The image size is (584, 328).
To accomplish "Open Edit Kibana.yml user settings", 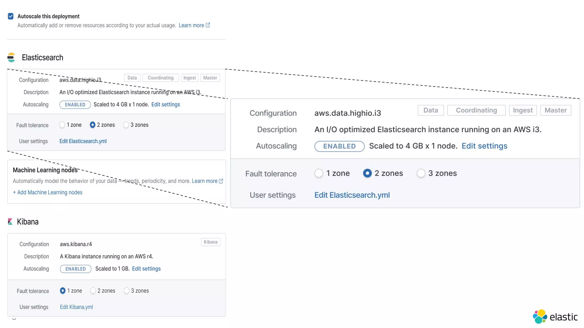I will (x=76, y=307).
